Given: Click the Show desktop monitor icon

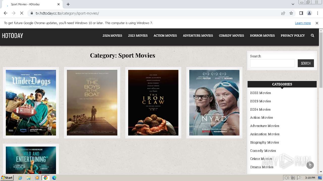Looking at the screenshot, I should coord(320,178).
